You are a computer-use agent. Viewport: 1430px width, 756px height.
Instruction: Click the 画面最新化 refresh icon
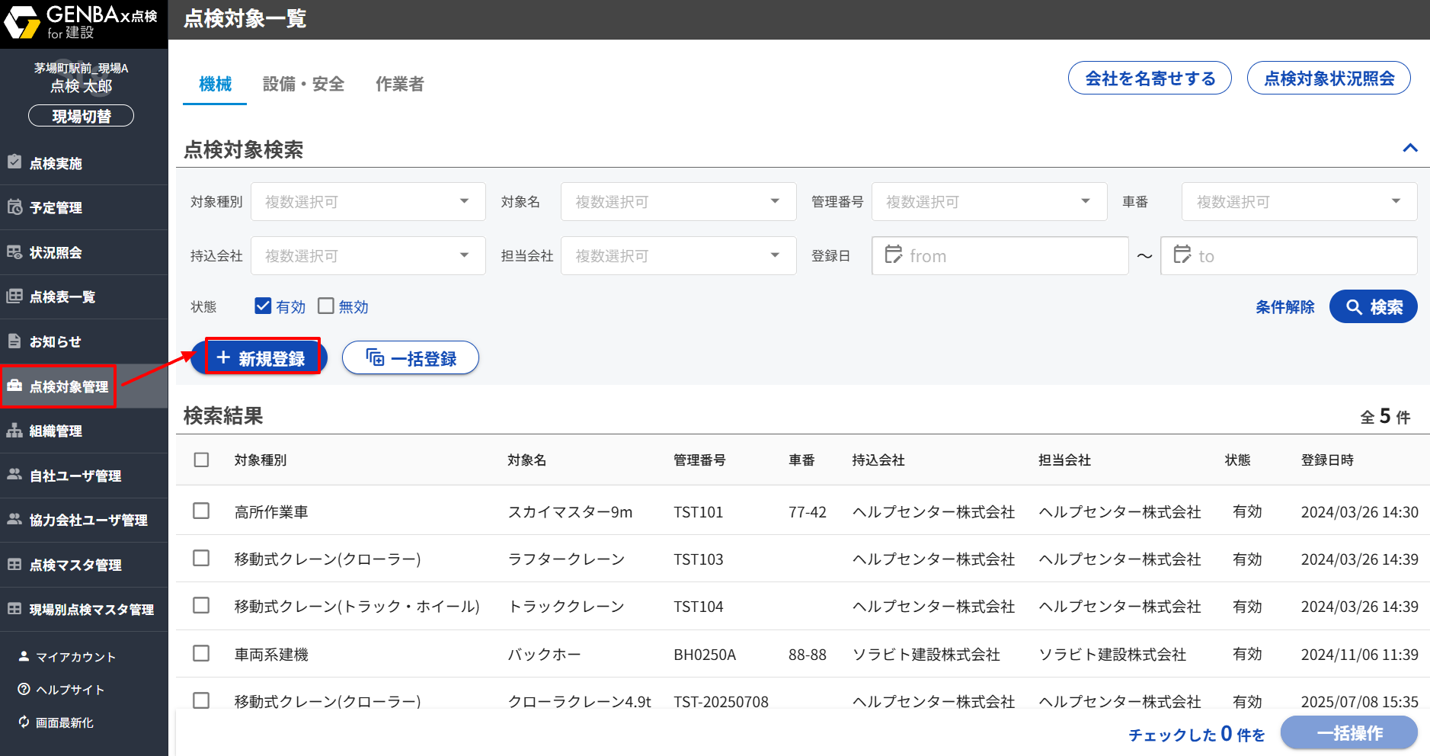[24, 722]
